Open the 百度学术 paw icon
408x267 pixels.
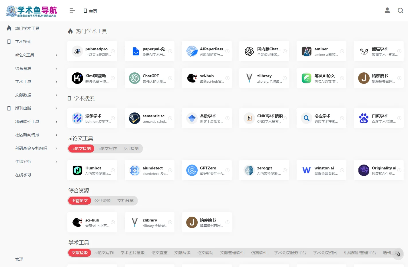pos(364,118)
